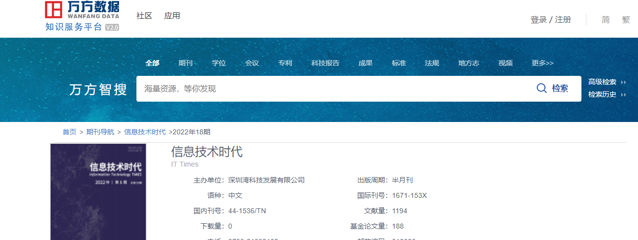
Task: Go to 期刊导航 breadcrumb link
Action: pyautogui.click(x=100, y=132)
